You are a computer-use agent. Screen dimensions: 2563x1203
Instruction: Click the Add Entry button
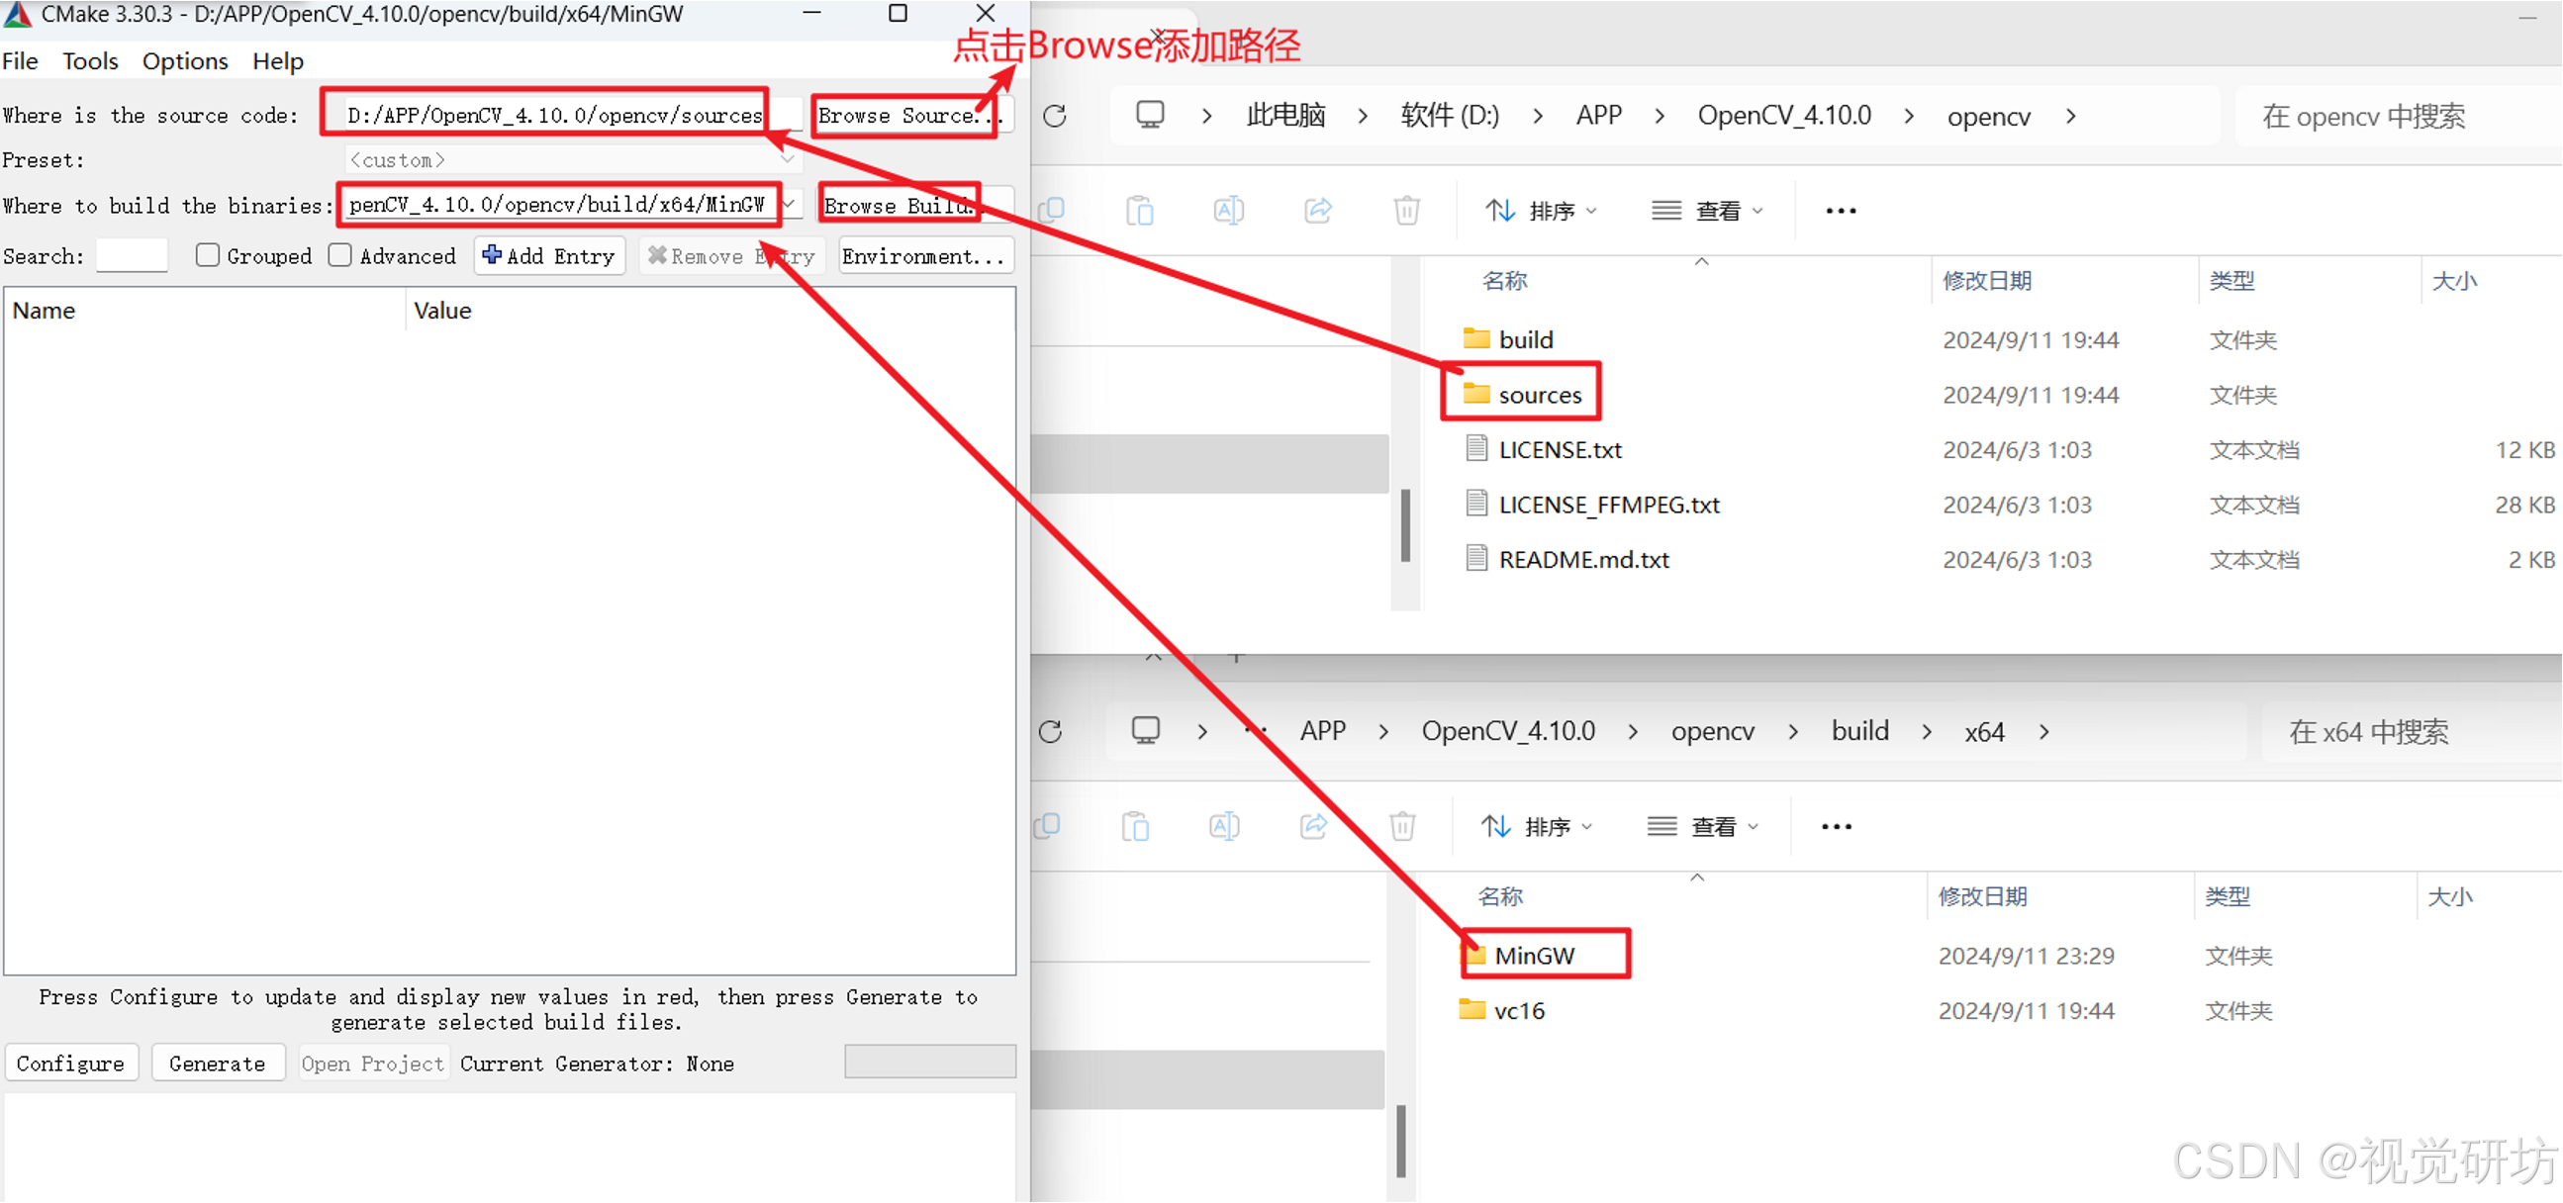549,255
